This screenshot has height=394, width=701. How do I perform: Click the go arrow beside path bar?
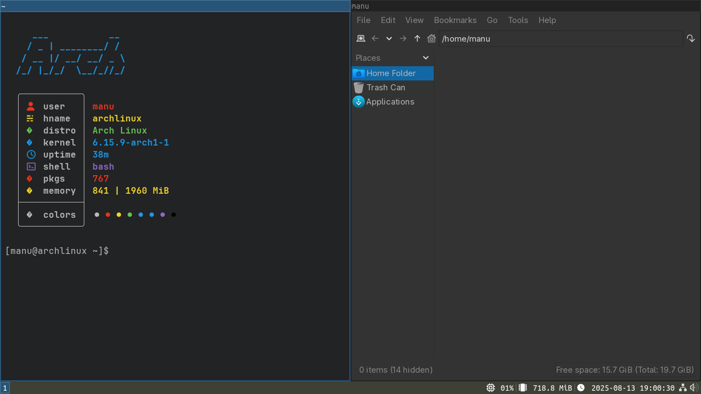coord(691,38)
